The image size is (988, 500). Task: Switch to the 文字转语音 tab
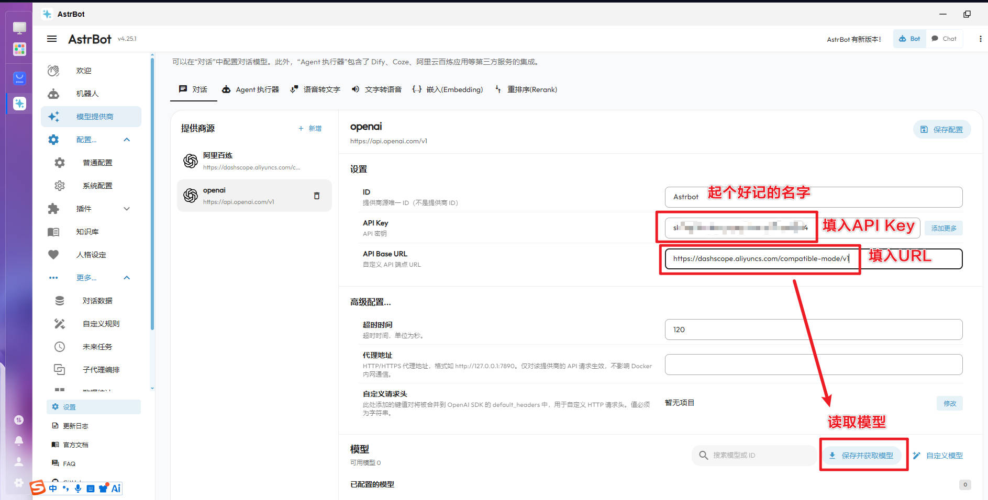coord(377,89)
